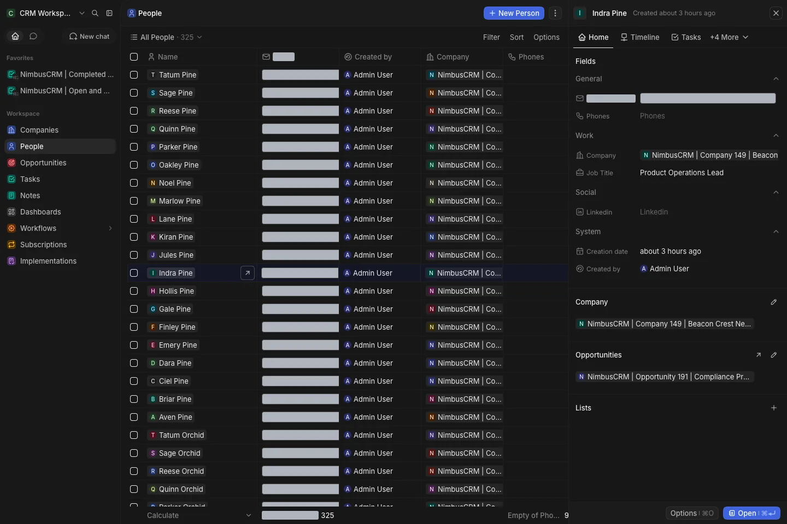Viewport: 787px width, 524px height.
Task: Switch to the Home tab in panel
Action: [x=594, y=37]
